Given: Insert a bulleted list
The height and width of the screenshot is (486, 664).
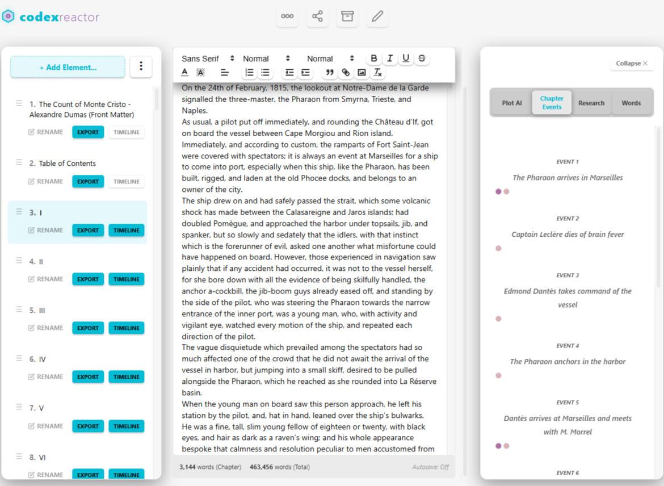Looking at the screenshot, I should tap(265, 73).
